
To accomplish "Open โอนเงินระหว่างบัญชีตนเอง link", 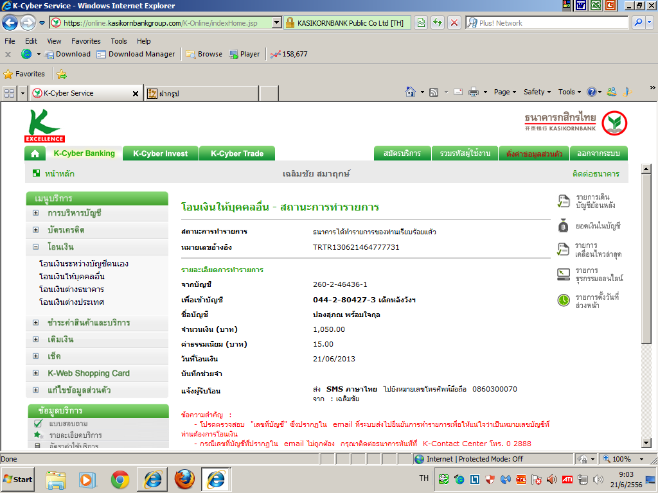I will point(84,264).
